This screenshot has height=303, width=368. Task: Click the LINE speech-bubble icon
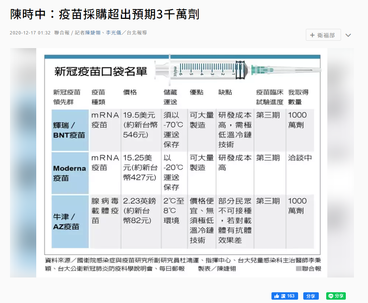(x=331, y=296)
